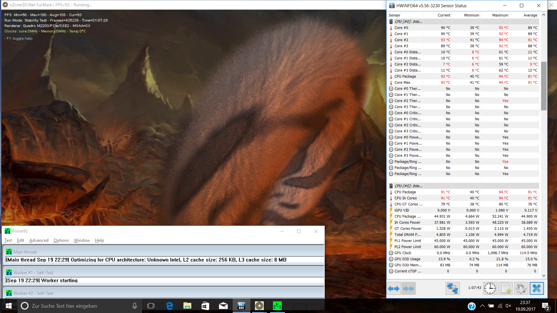Open Prime95 Test menu
The image size is (557, 313).
[8, 241]
